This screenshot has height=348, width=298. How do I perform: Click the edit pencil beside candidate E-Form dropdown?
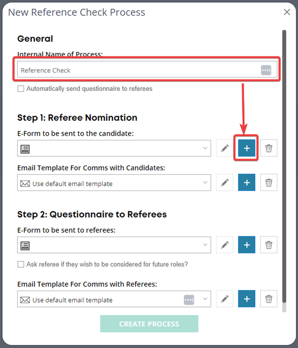(x=224, y=148)
